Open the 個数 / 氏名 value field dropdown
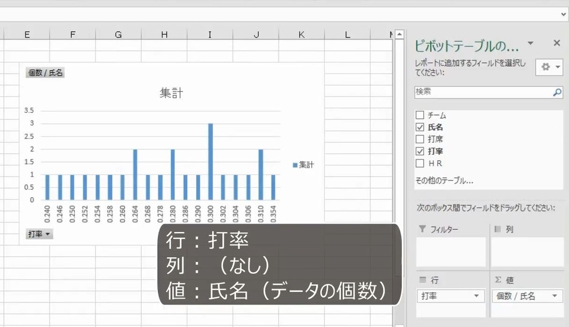 click(555, 296)
